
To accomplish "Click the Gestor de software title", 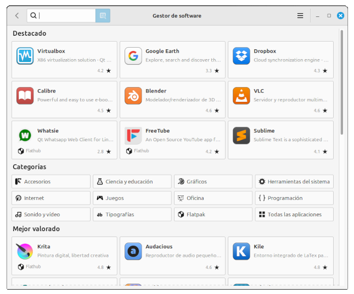I will click(177, 16).
